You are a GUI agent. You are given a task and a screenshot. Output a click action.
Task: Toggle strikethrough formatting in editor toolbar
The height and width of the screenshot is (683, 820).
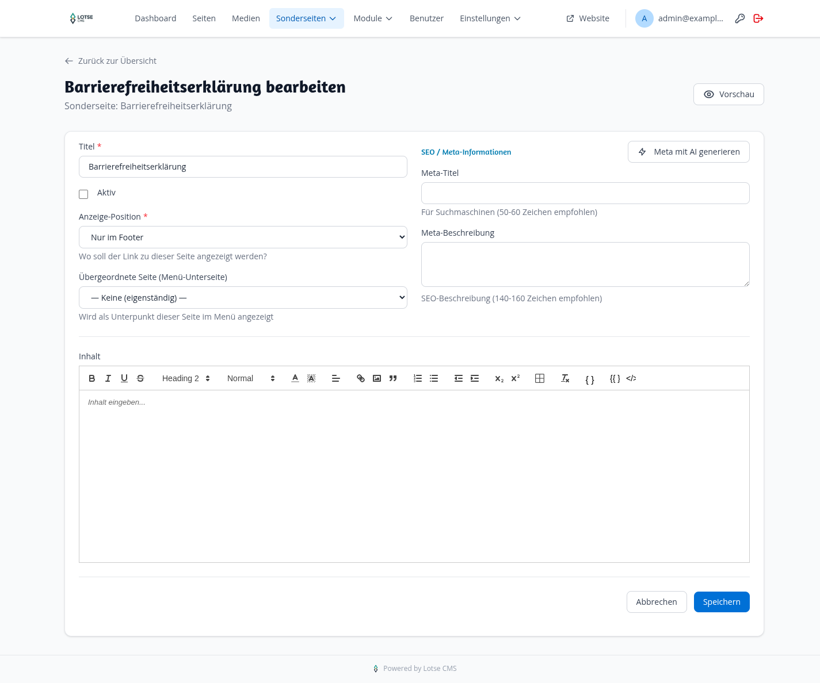[x=140, y=378]
